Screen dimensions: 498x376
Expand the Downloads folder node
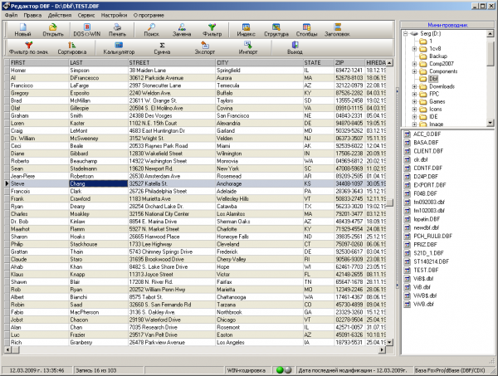point(414,85)
